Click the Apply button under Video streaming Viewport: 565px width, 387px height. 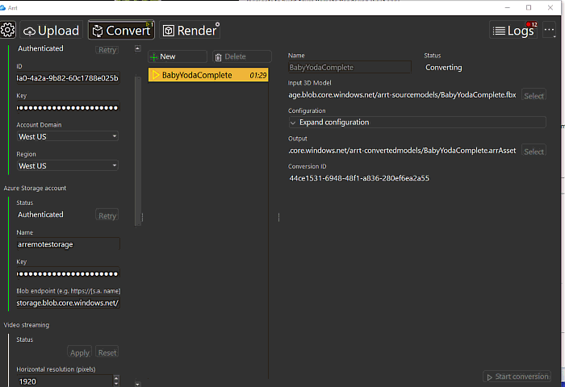click(x=80, y=352)
